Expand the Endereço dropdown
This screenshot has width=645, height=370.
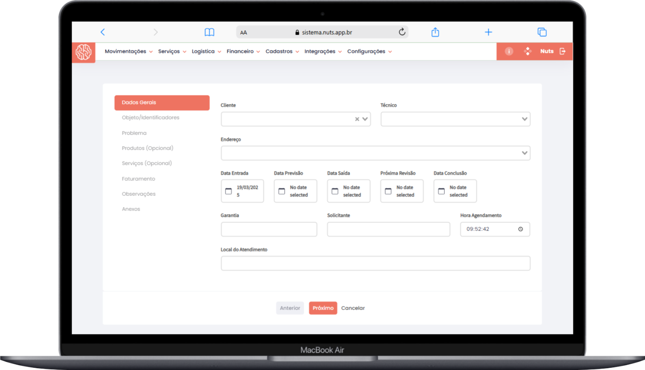coord(524,153)
